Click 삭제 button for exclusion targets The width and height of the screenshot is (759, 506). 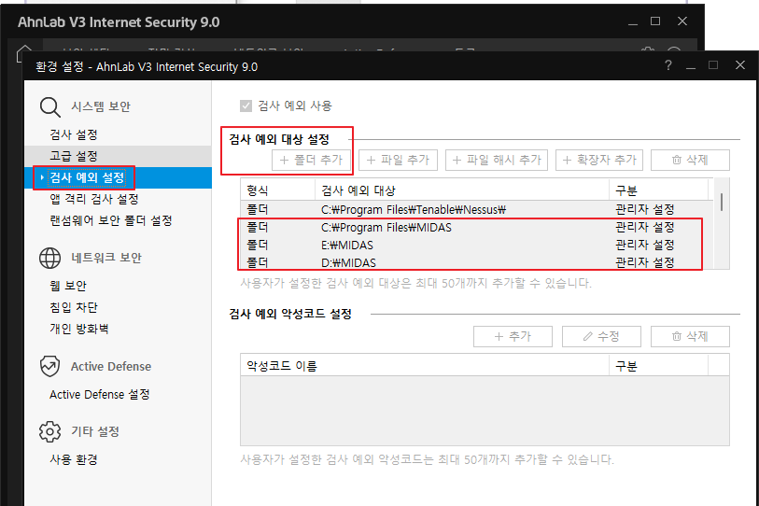pyautogui.click(x=690, y=160)
